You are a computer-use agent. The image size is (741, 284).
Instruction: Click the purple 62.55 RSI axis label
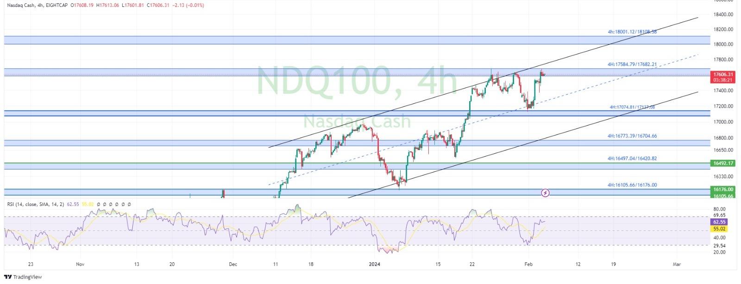tap(719, 222)
